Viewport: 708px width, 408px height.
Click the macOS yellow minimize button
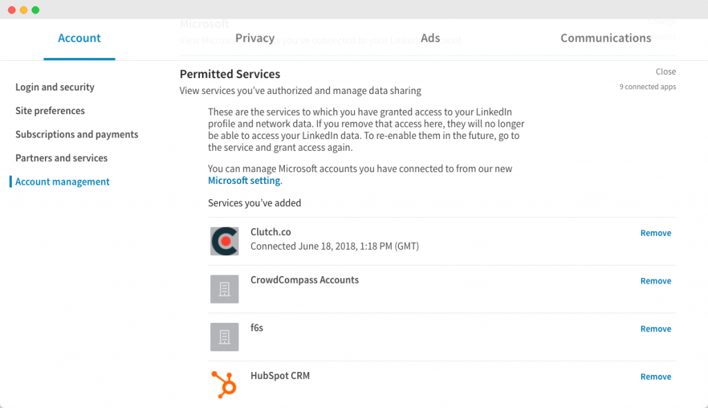pyautogui.click(x=24, y=10)
